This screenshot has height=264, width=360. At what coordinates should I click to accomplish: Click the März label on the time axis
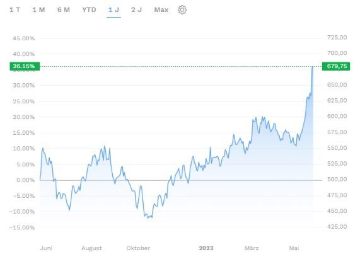[x=252, y=248]
